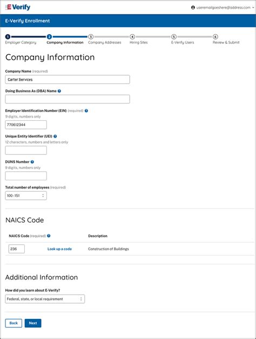
Task: Open step 6 Review & Submit
Action: pos(226,40)
